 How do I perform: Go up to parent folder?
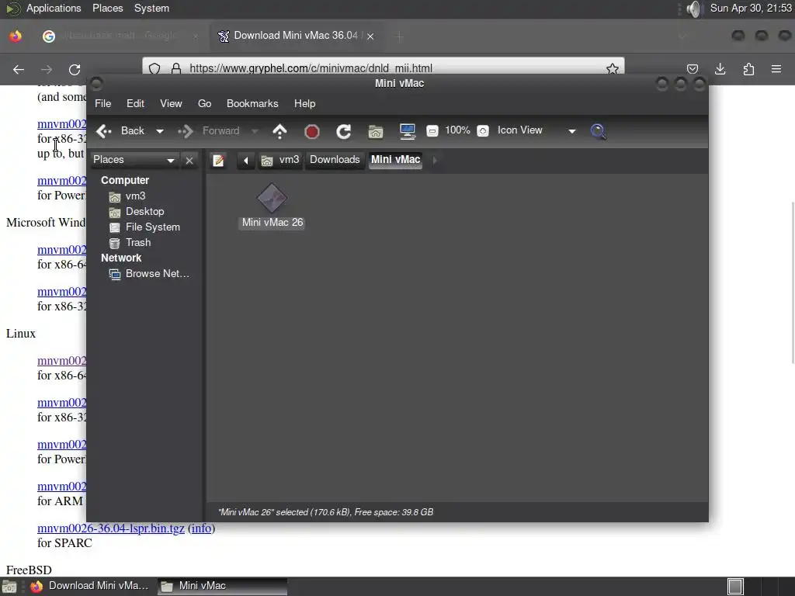[279, 131]
